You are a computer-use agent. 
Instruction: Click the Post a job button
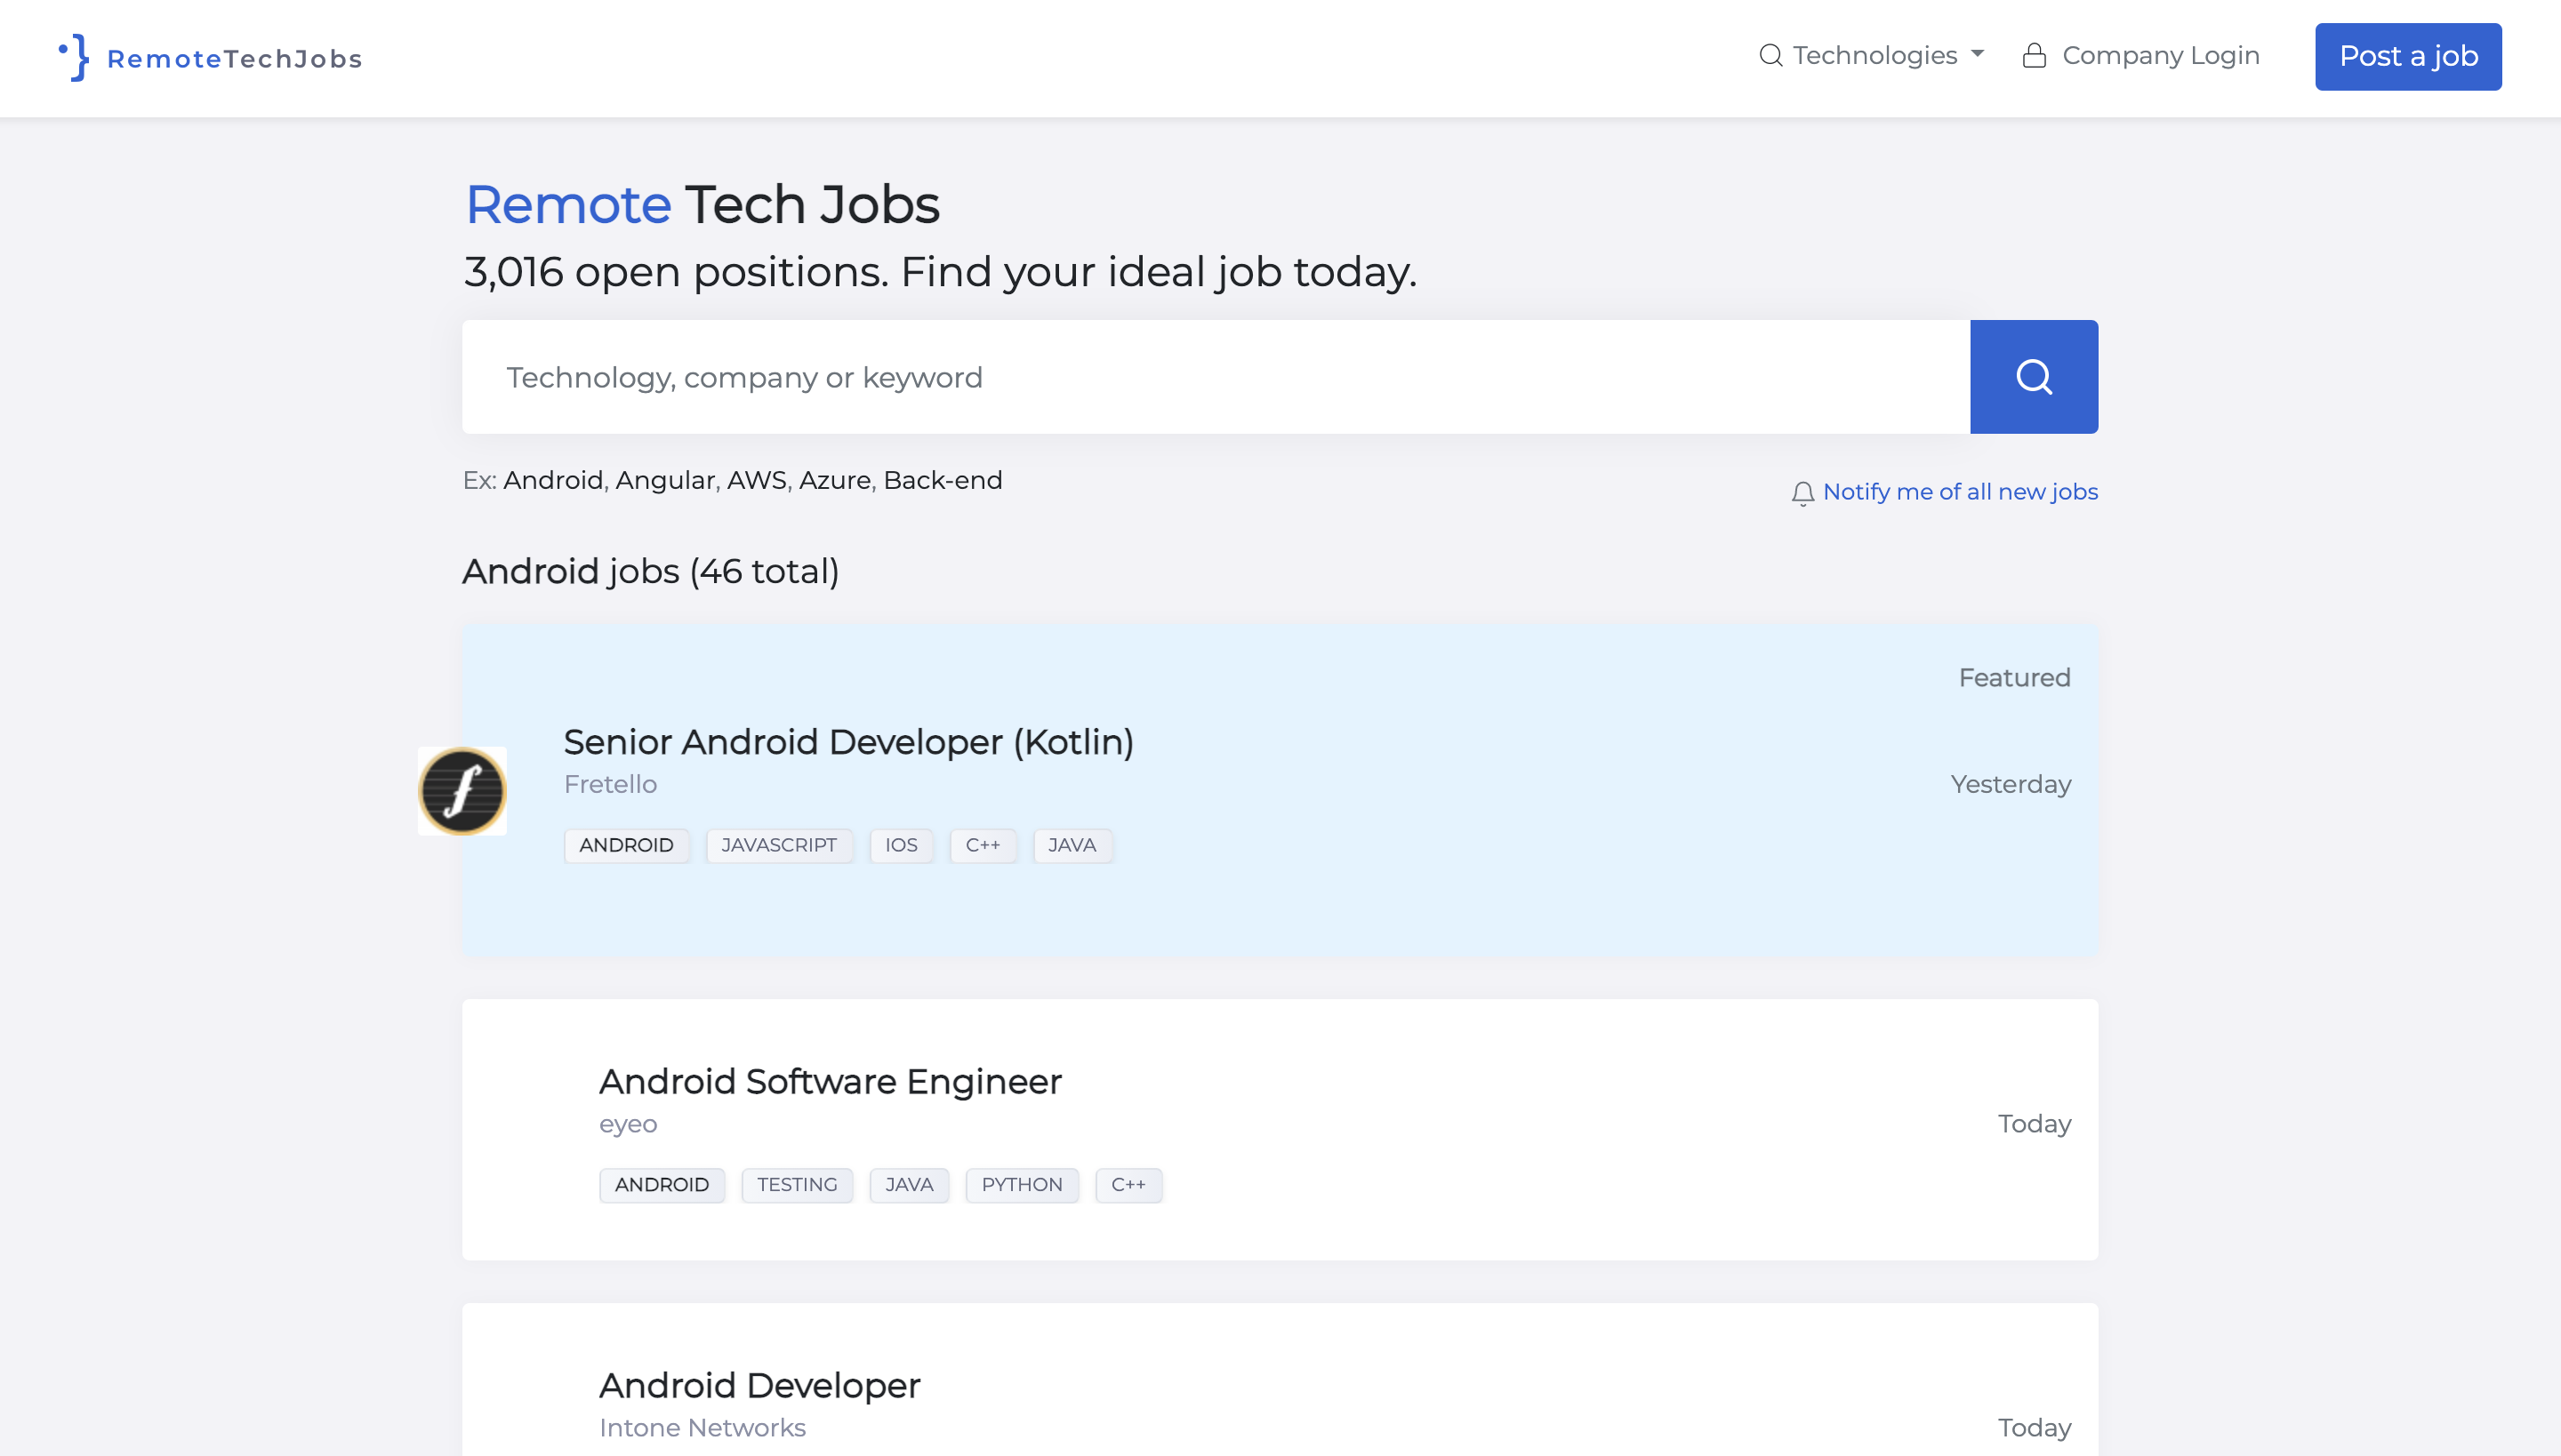2408,57
